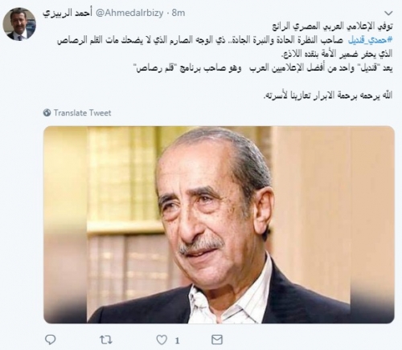Click the globe icon beside Translate Tweet
The height and width of the screenshot is (350, 402).
click(x=47, y=112)
